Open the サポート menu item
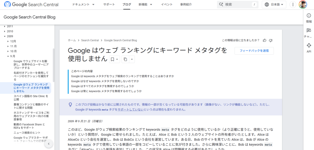The image size is (314, 150). coord(109,5)
